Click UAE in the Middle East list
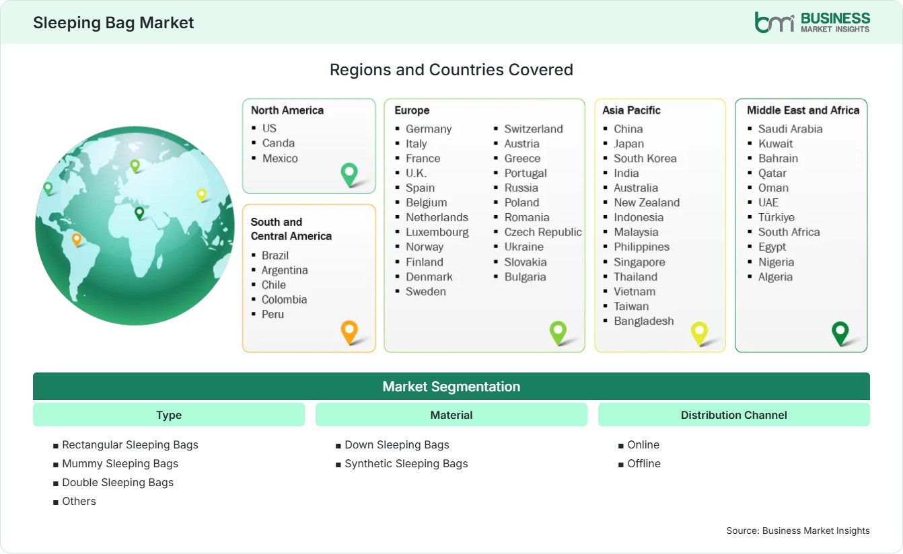Image resolution: width=903 pixels, height=554 pixels. point(768,202)
